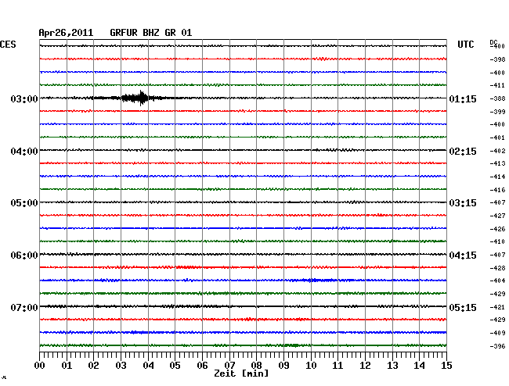Select the 03:00 local time label
This screenshot has width=509, height=386.
click(x=24, y=98)
